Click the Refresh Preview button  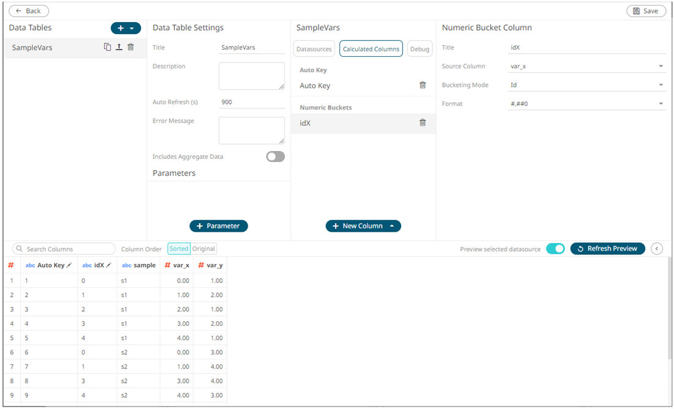pyautogui.click(x=607, y=249)
